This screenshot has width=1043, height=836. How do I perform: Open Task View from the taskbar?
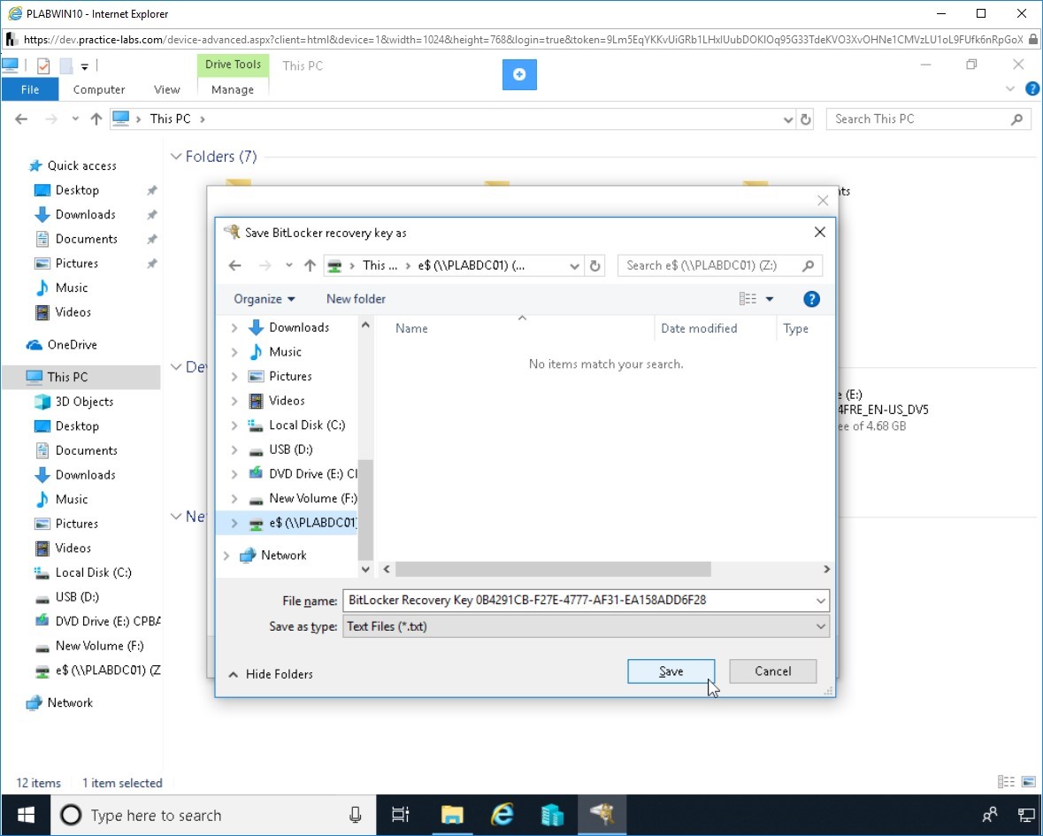pyautogui.click(x=401, y=815)
